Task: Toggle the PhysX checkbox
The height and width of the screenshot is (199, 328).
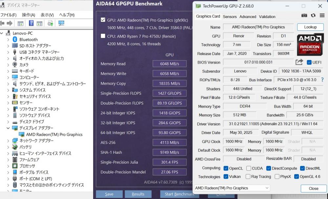Action: pyautogui.click(x=277, y=177)
